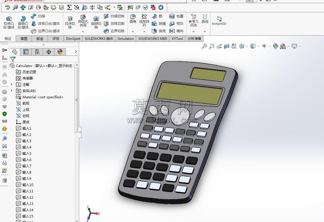Select the Fillet 圆角 tool
Image resolution: width=324 pixels, height=222 pixels.
tap(133, 19)
